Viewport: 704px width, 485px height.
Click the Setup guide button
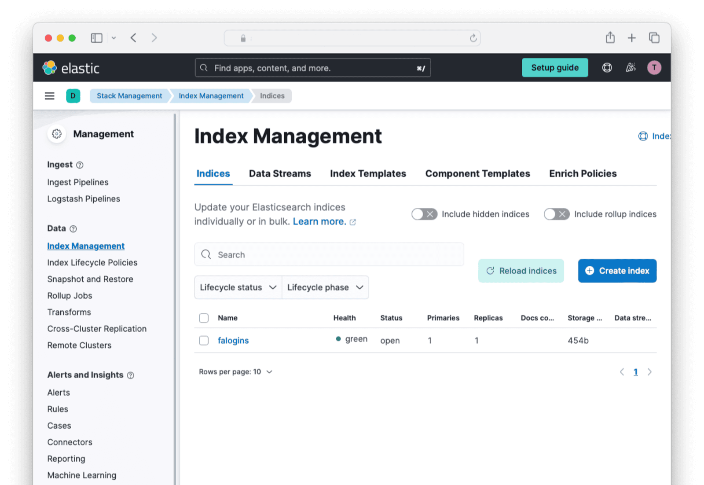pos(555,68)
